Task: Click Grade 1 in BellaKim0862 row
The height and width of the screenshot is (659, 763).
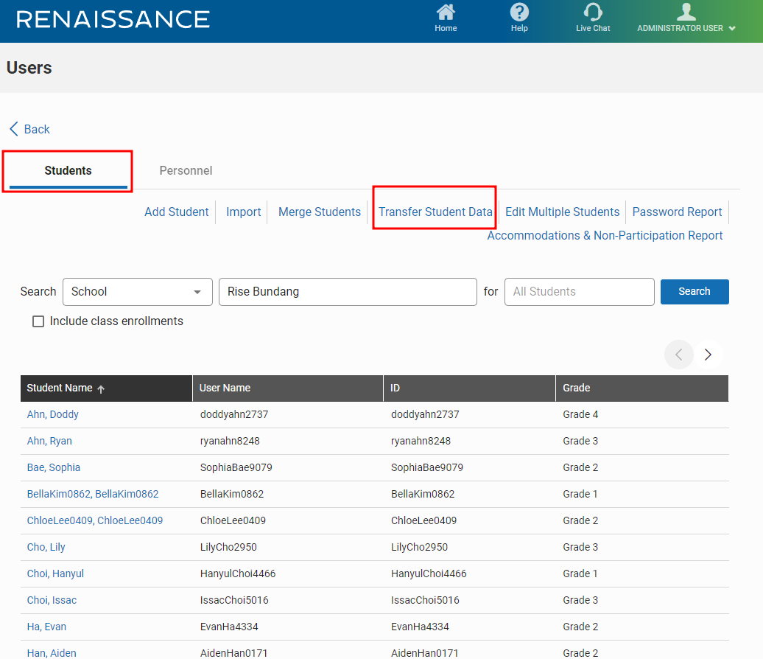Action: pos(580,494)
